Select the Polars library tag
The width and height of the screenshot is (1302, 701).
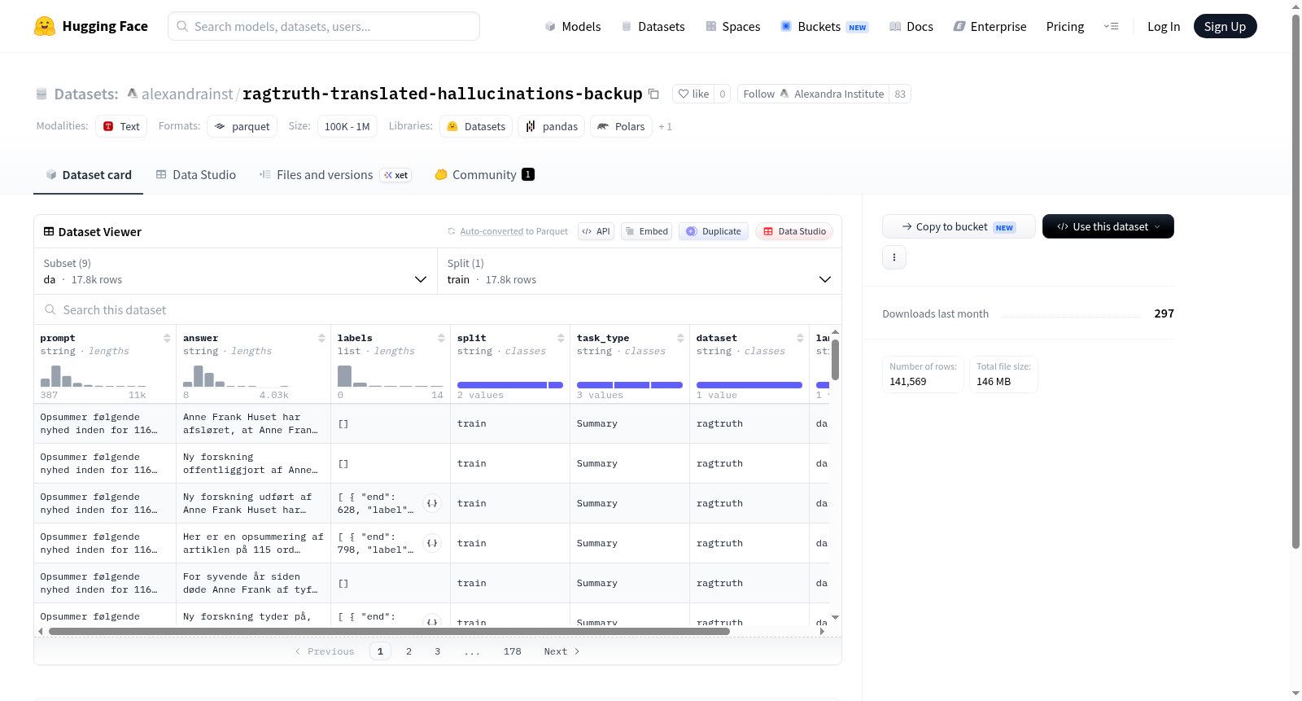(x=621, y=126)
